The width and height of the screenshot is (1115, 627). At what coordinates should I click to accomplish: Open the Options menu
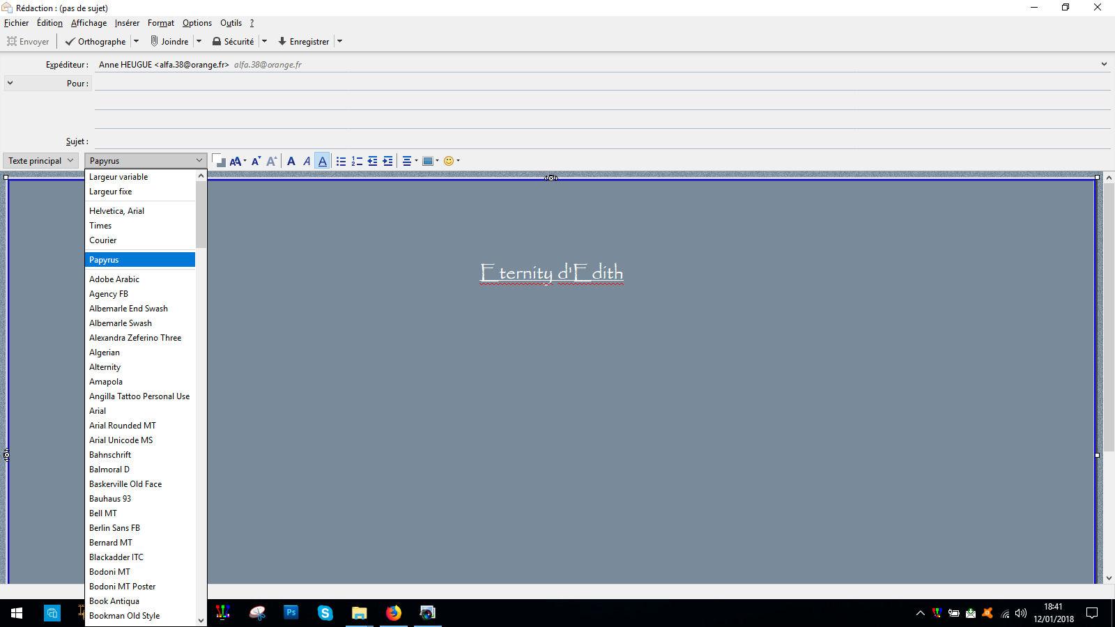click(x=197, y=23)
